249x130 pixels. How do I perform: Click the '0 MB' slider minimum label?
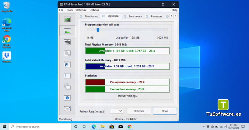pos(90,38)
